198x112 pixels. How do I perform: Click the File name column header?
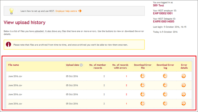(14, 65)
